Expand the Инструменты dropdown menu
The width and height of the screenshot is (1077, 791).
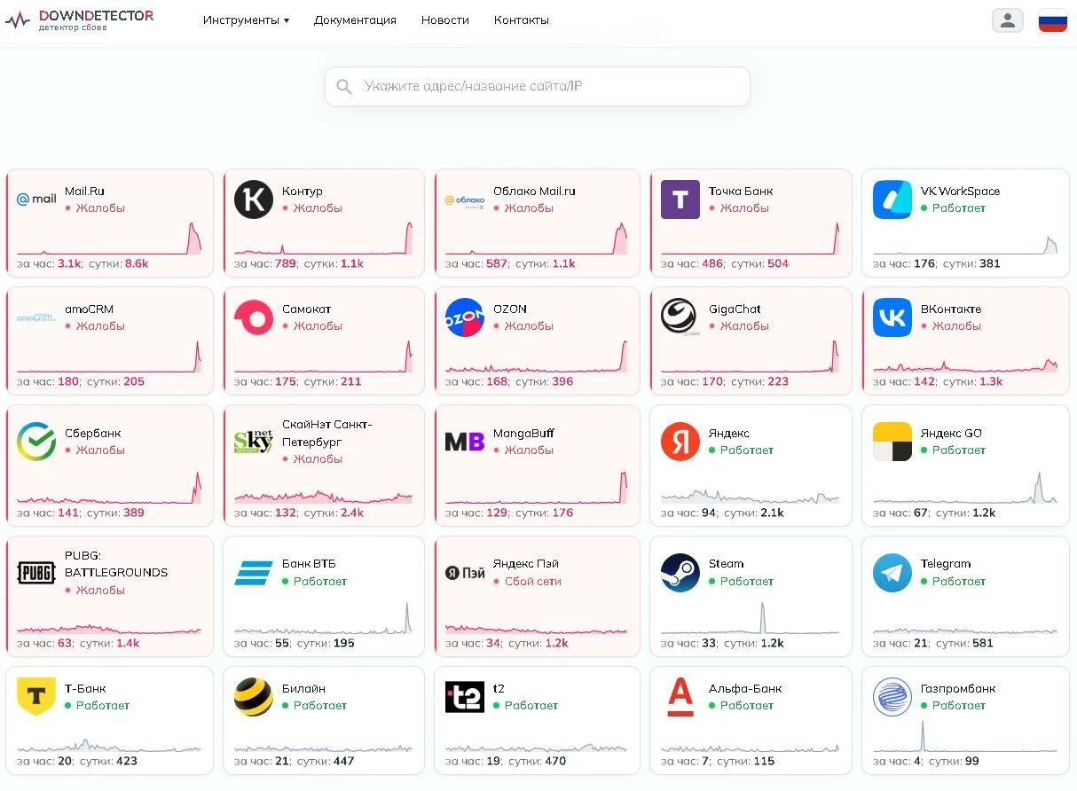(x=246, y=20)
